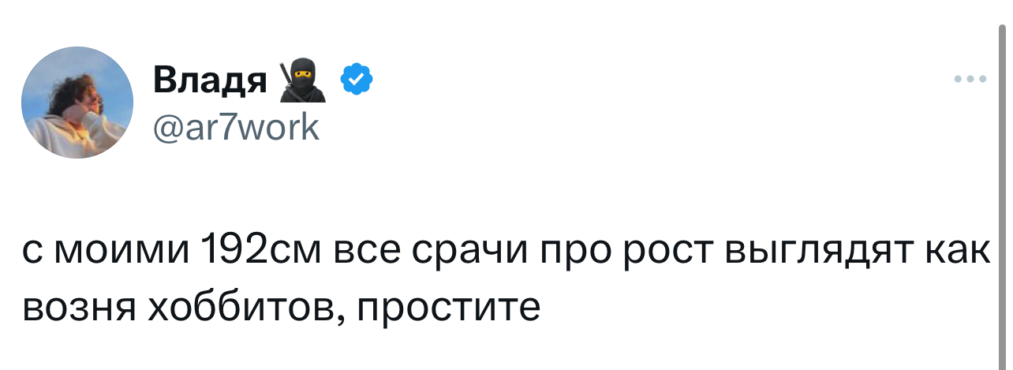The height and width of the screenshot is (370, 1013).
Task: Open Владя's round profile avatar
Action: 77,103
